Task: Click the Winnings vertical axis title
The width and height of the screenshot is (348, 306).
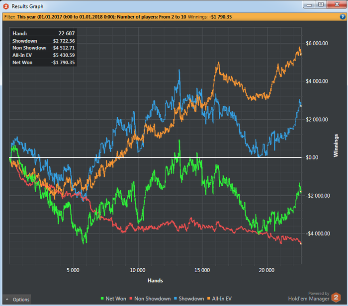Action: 336,146
